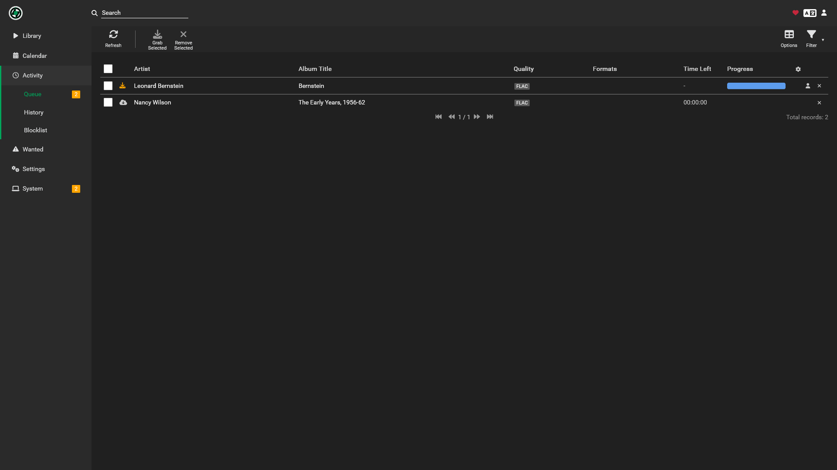Open System section in sidebar
The height and width of the screenshot is (470, 837).
(x=46, y=188)
